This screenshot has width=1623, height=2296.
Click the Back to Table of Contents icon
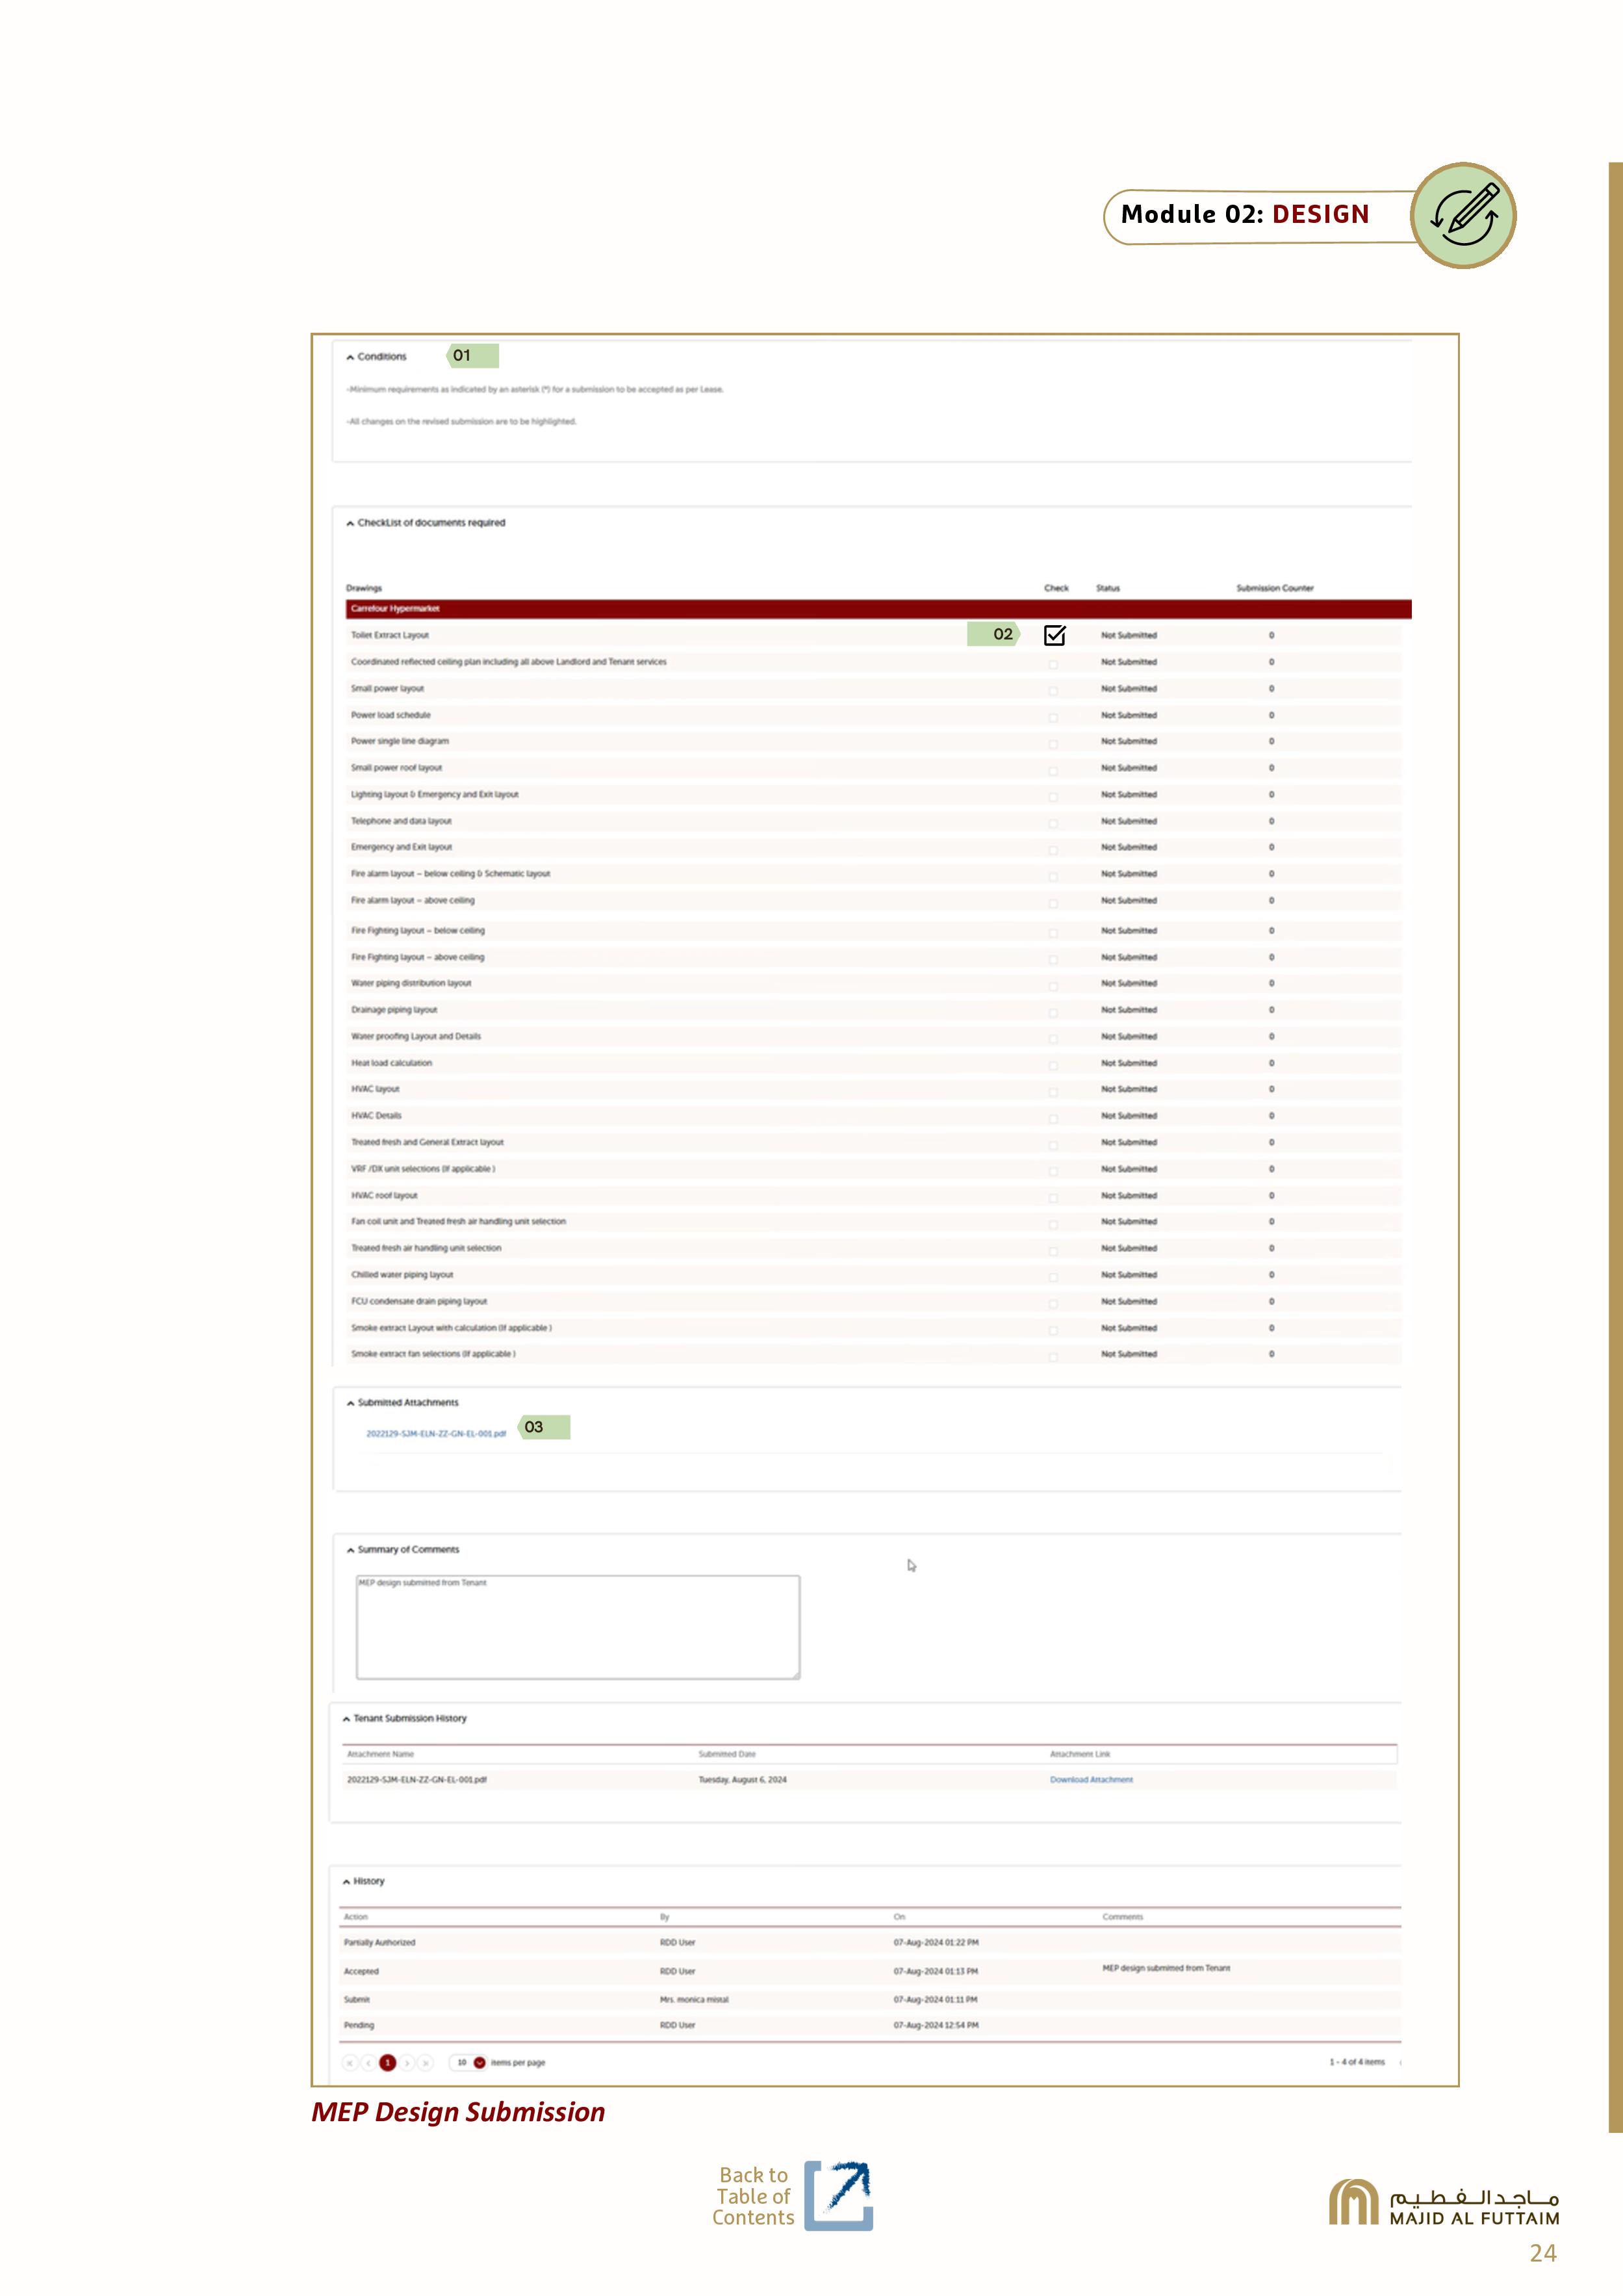tap(838, 2195)
